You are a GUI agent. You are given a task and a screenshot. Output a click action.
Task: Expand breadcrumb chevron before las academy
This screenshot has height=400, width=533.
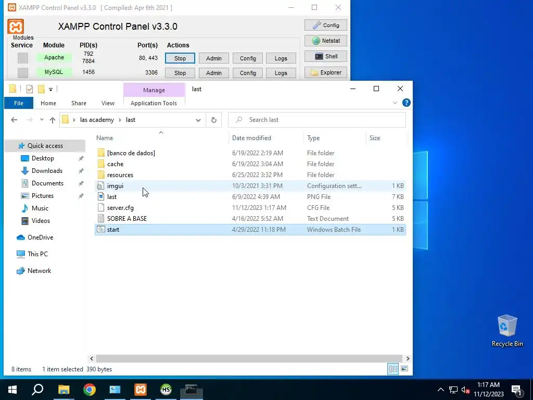click(x=74, y=120)
